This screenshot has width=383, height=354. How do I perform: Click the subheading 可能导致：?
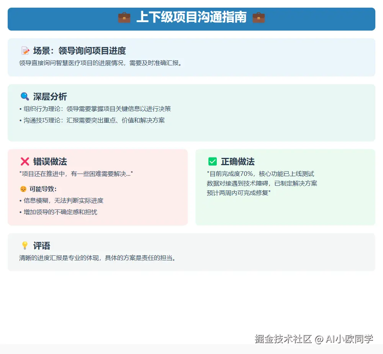click(43, 189)
